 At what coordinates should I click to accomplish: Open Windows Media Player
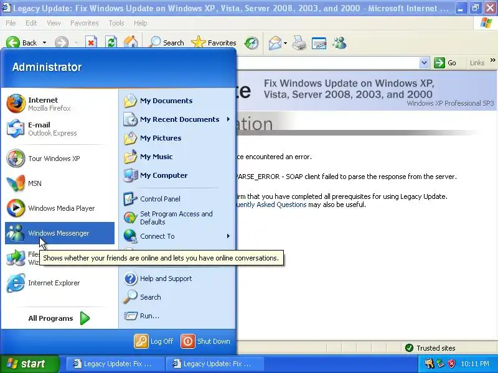[60, 208]
